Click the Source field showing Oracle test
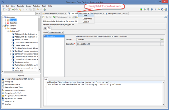Screen dimensions: 169x110 pyautogui.click(x=118, y=40)
